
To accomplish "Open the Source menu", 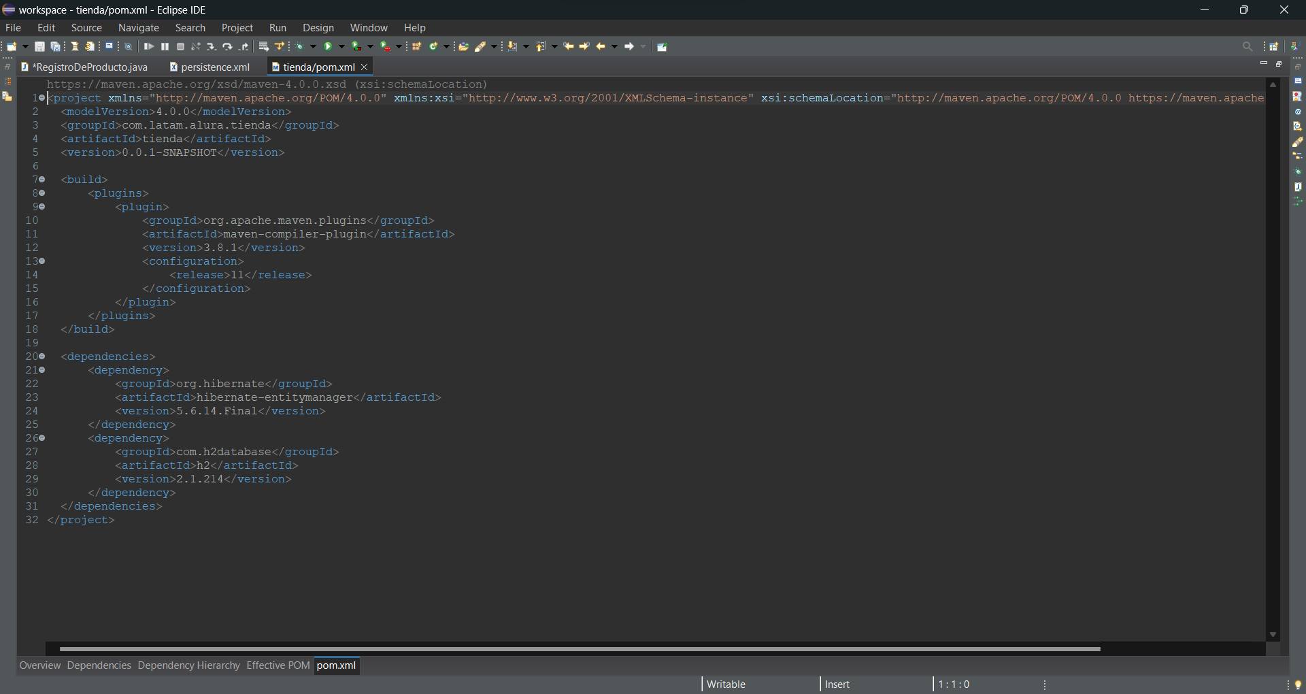I will tap(86, 28).
